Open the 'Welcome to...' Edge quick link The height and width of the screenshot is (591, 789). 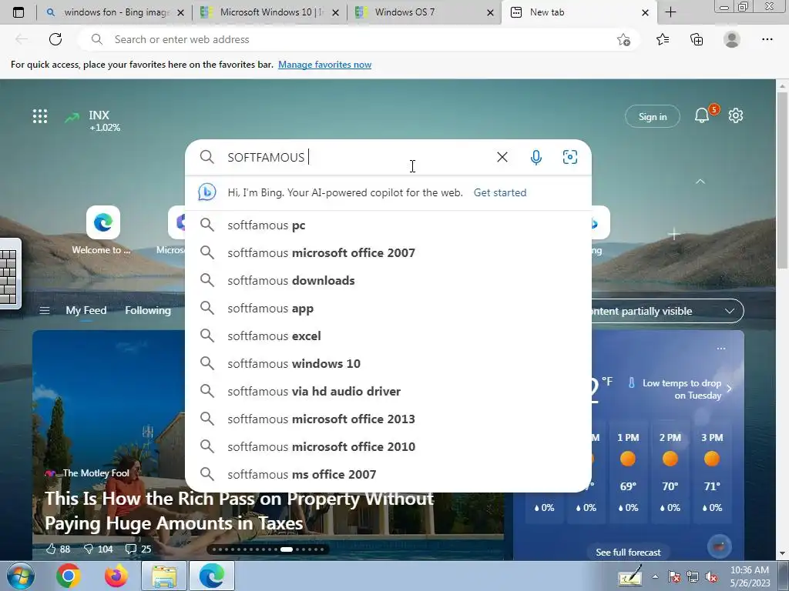tap(102, 231)
